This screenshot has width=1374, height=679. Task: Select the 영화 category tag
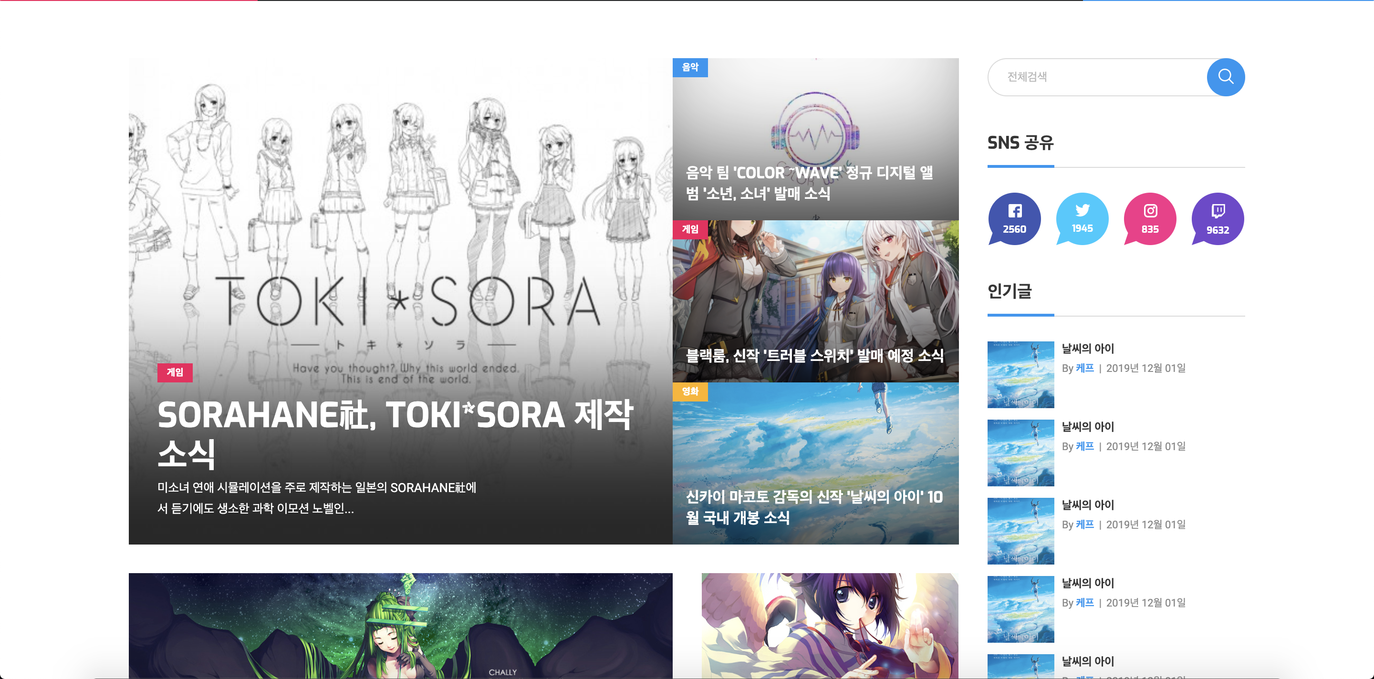point(690,391)
